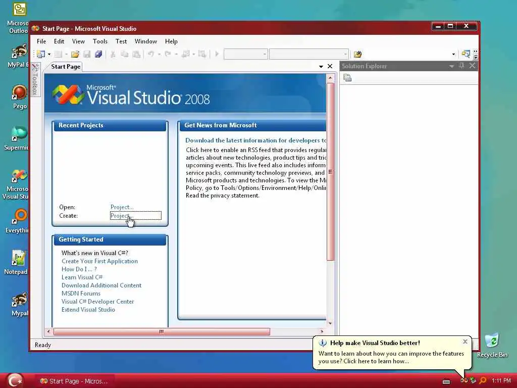Viewport: 517px width, 388px height.
Task: Open the Tools menu
Action: coord(100,41)
